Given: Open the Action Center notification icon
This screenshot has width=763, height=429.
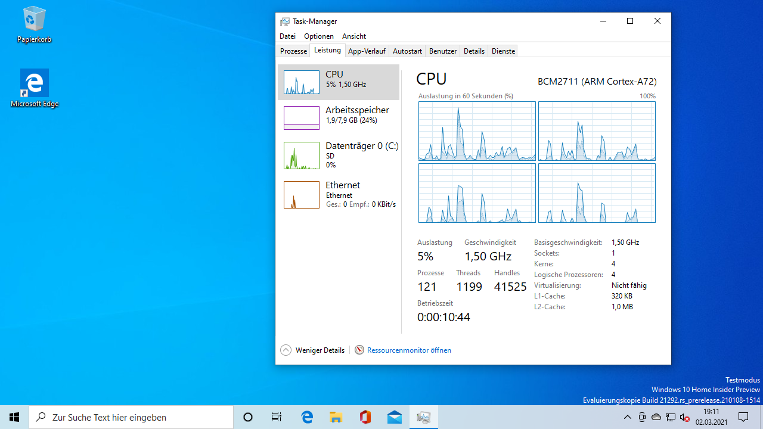Looking at the screenshot, I should click(x=743, y=417).
